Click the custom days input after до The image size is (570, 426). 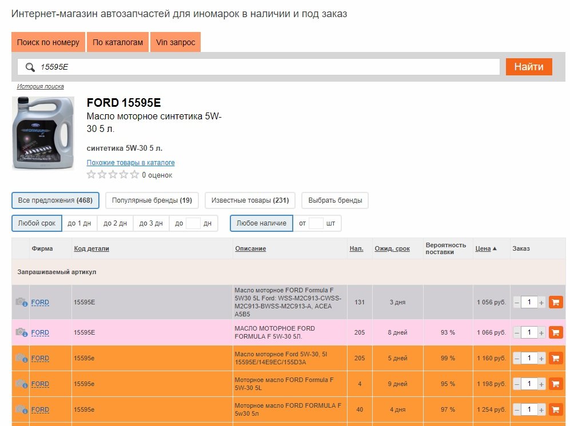click(193, 223)
